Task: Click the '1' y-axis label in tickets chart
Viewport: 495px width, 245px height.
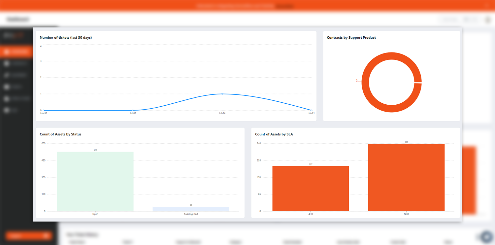Action: pos(41,94)
